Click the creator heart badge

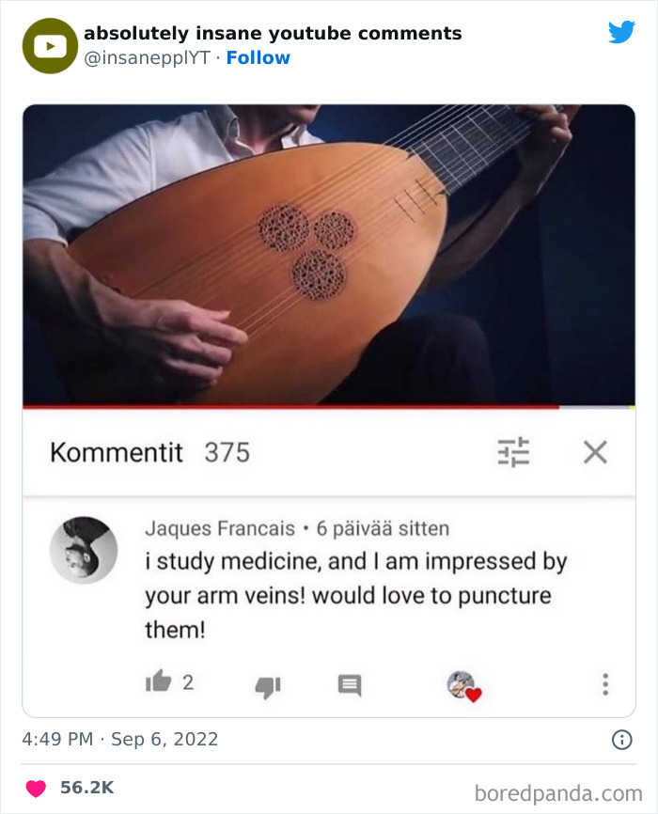tap(464, 686)
